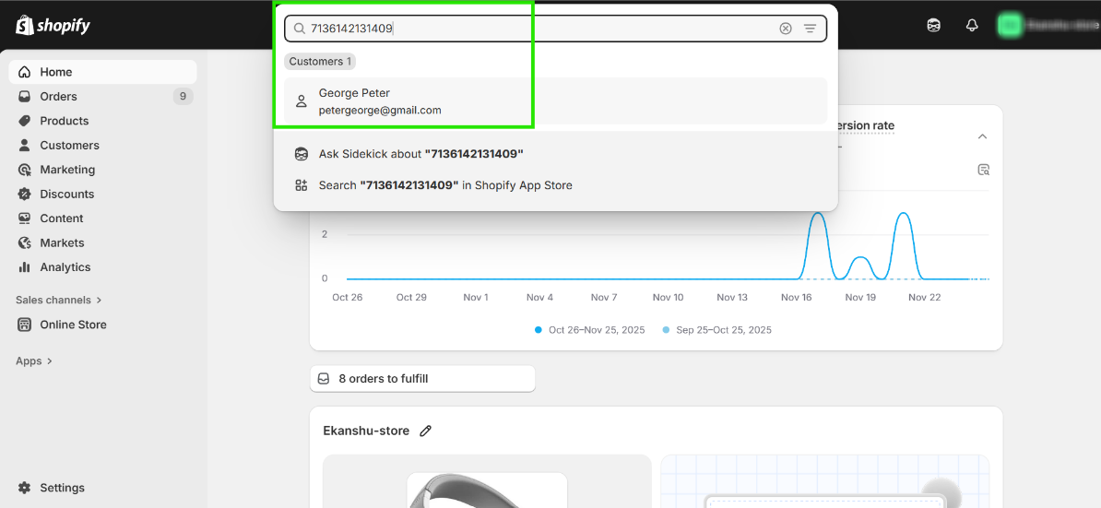Screen dimensions: 1101x508
Task: Click the Sep 25–Oct 25, 2025 legend
Action: 716,330
